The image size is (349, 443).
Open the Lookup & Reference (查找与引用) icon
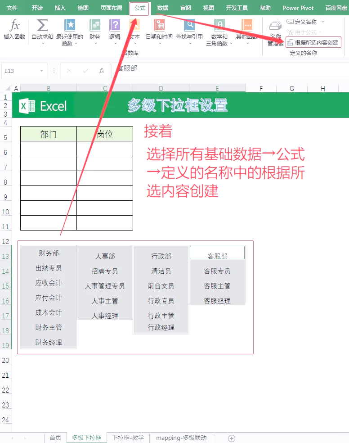coord(189,25)
